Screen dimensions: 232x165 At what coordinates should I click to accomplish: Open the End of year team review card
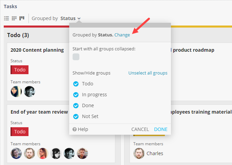(39, 112)
